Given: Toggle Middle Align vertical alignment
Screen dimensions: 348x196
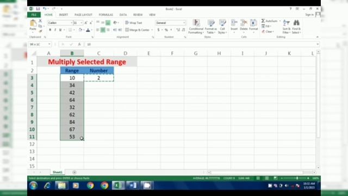Looking at the screenshot, I should 103,22.
